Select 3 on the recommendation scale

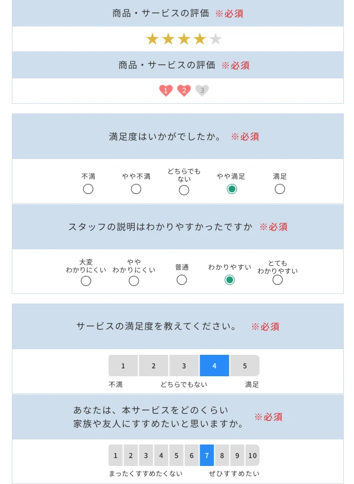[146, 455]
